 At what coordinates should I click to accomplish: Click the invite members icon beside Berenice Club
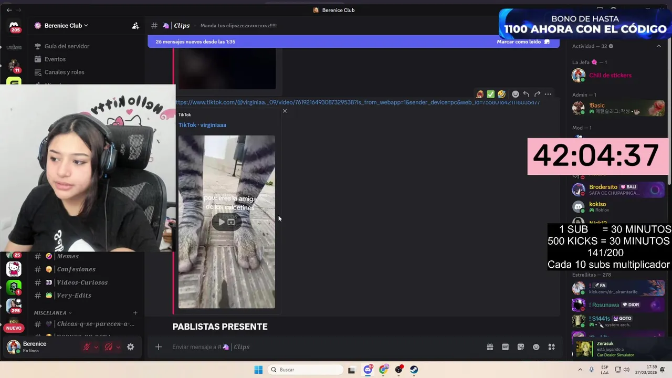(135, 25)
